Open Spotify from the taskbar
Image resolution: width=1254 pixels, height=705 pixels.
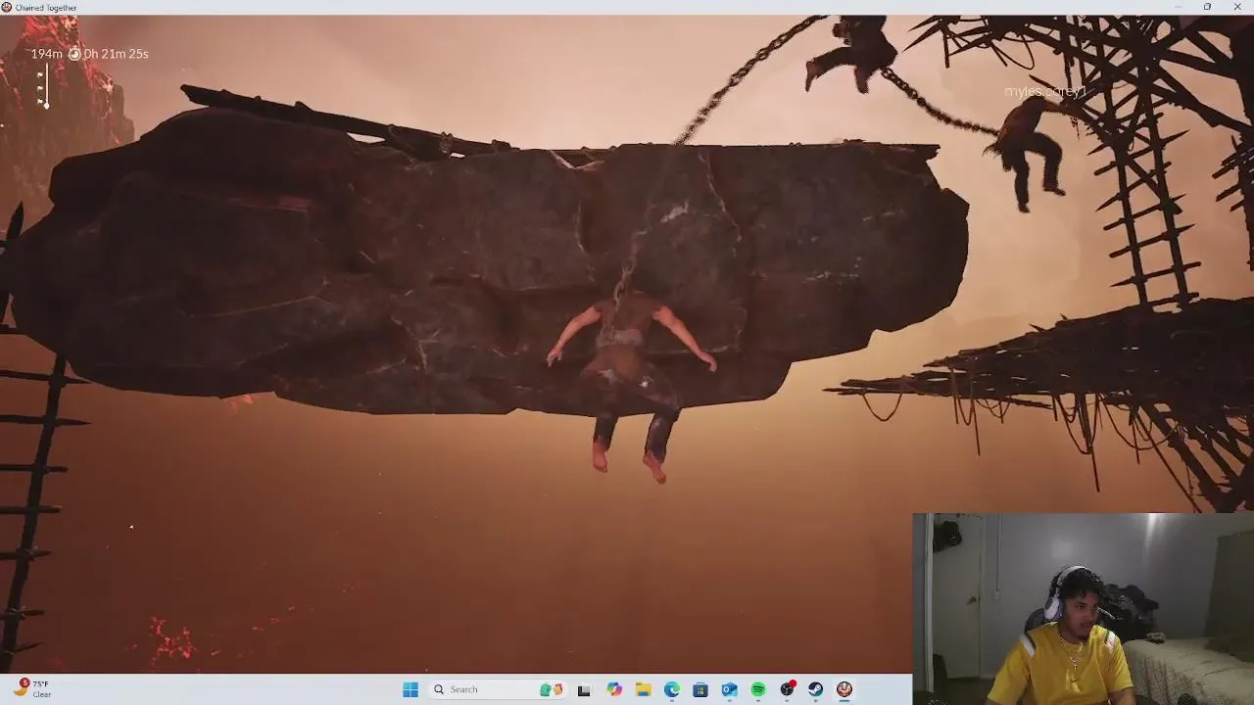[758, 689]
